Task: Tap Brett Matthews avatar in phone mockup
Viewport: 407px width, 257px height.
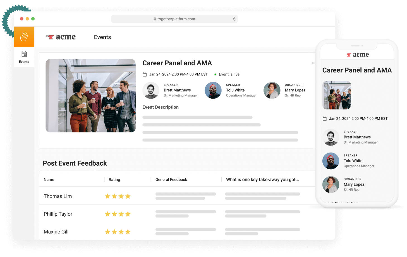Action: coord(331,137)
